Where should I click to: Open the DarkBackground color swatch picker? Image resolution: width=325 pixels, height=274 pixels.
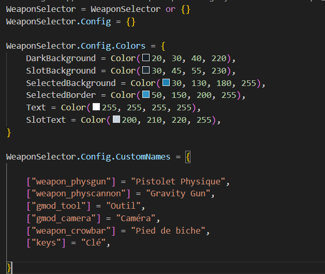point(146,58)
